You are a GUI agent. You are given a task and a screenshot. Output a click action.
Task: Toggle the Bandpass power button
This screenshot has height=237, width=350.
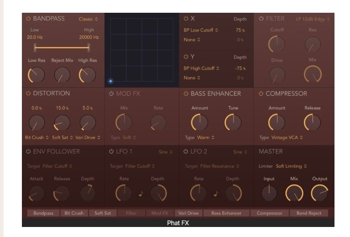28,19
